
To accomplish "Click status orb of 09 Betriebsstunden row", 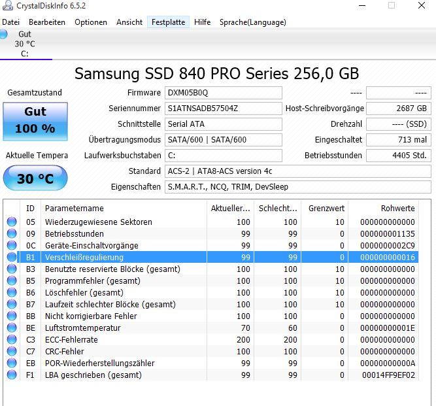I will click(x=12, y=233).
